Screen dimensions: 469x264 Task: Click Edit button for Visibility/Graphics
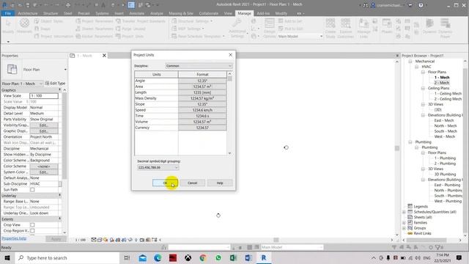44,125
